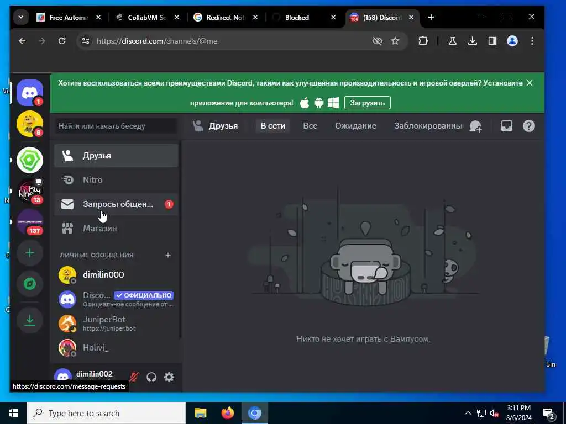Open User Settings gear icon
Screen dimensions: 566x424
pyautogui.click(x=169, y=377)
